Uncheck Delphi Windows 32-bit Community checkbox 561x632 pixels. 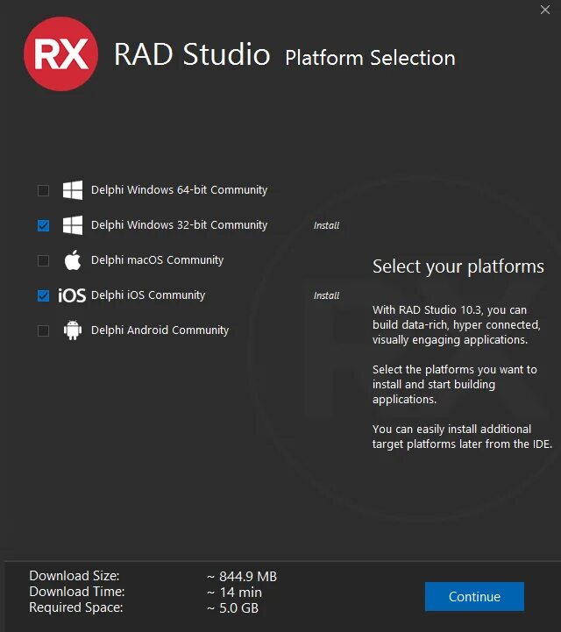point(43,225)
